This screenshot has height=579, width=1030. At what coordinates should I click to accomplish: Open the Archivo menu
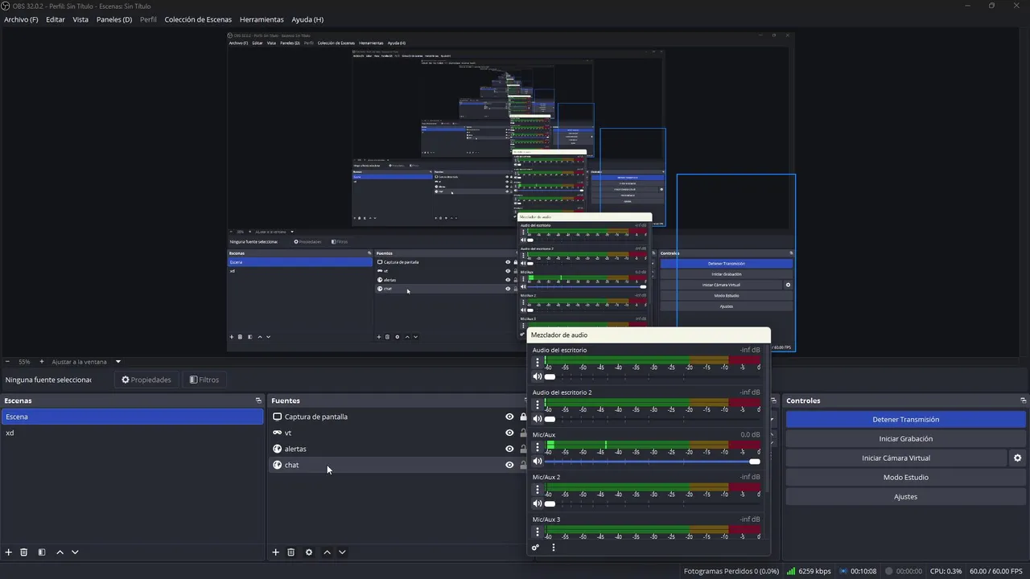(x=21, y=19)
